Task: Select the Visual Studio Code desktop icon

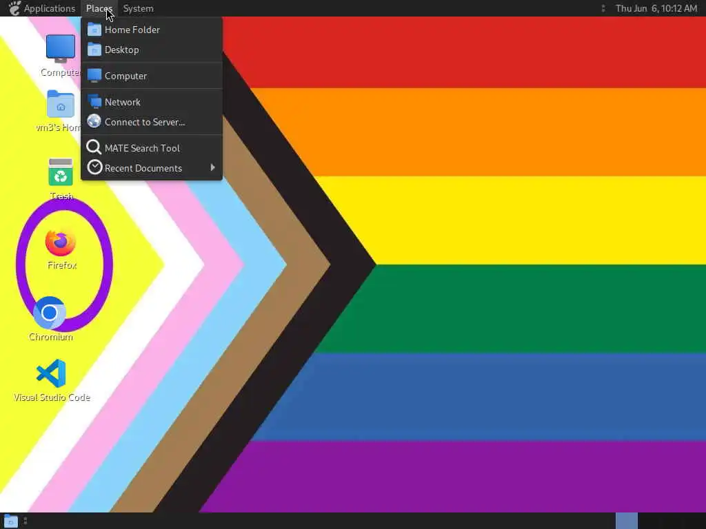Action: coord(51,373)
